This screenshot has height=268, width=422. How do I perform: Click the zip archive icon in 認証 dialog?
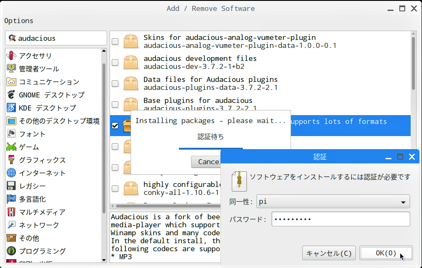click(x=239, y=181)
